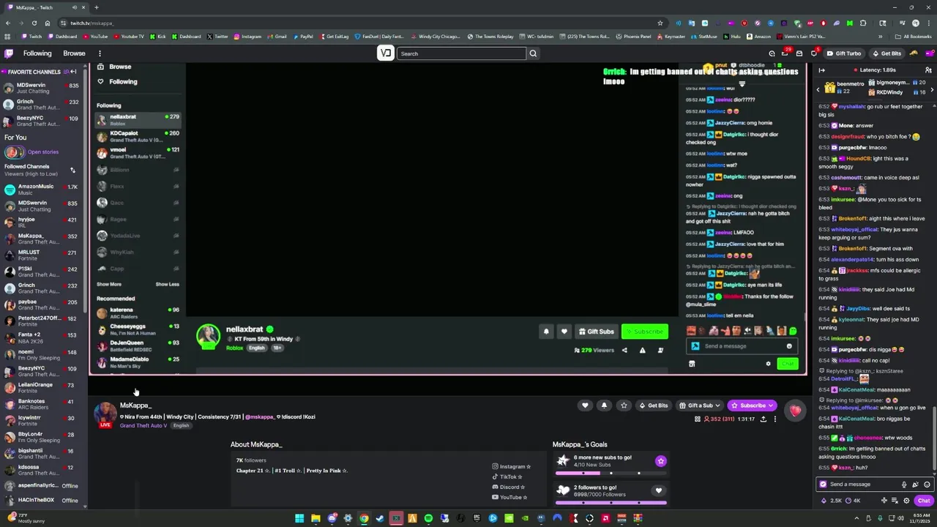Click the new subs goal progress bar
This screenshot has height=527, width=937.
(x=611, y=473)
